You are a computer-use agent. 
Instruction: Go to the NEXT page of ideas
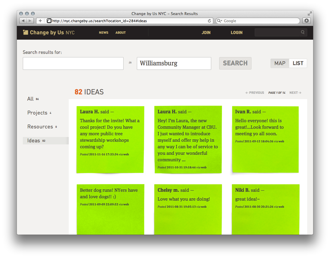[295, 93]
